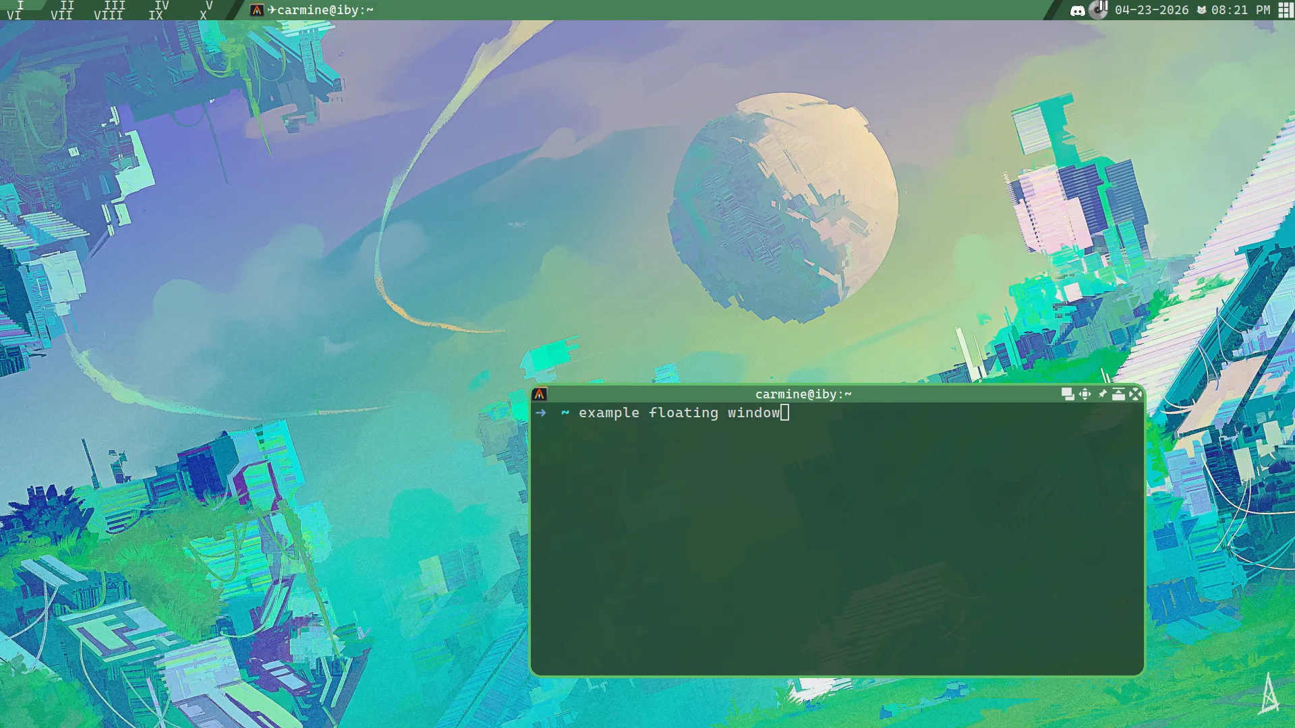
Task: Switch to workspace tag V
Action: point(209,5)
